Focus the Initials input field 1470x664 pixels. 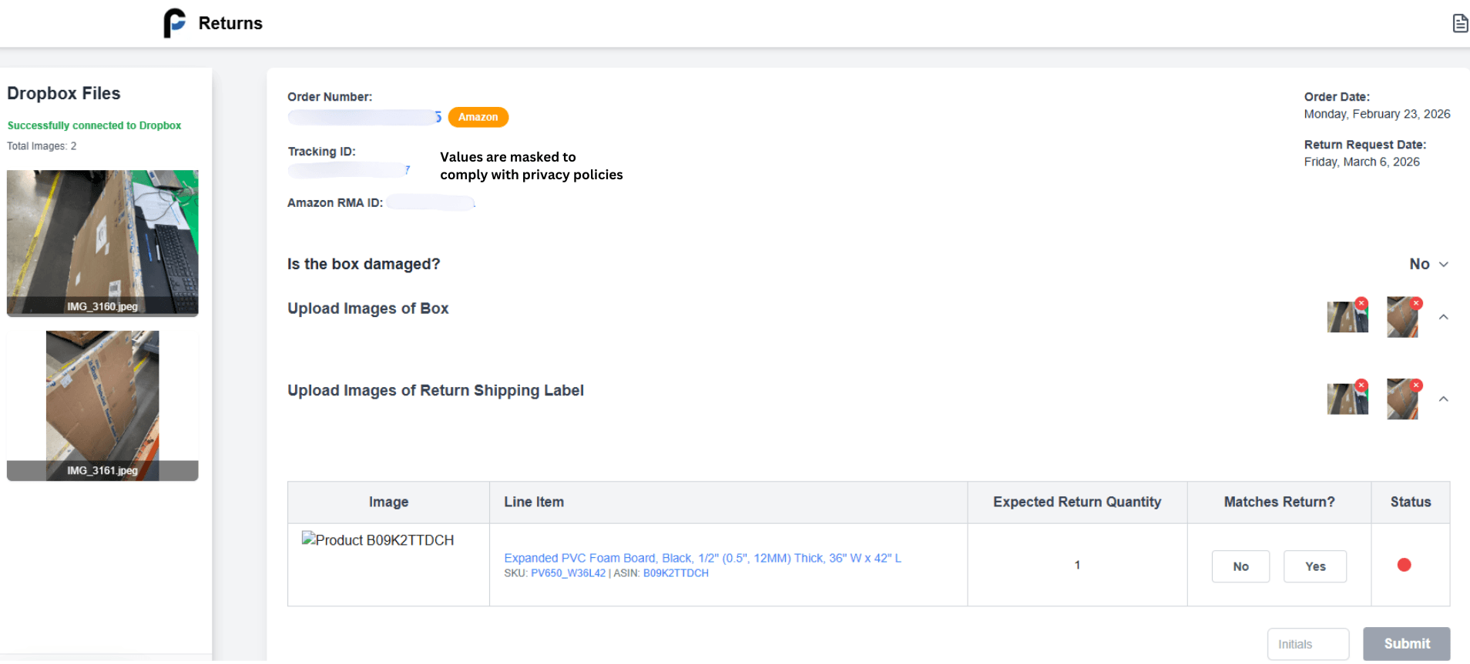coord(1308,644)
